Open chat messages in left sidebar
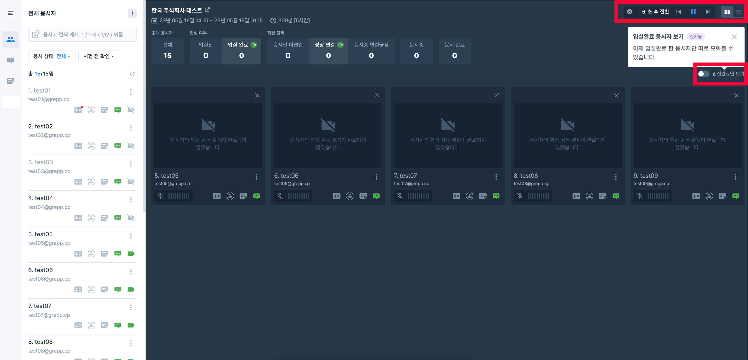748x360 pixels. point(11,61)
